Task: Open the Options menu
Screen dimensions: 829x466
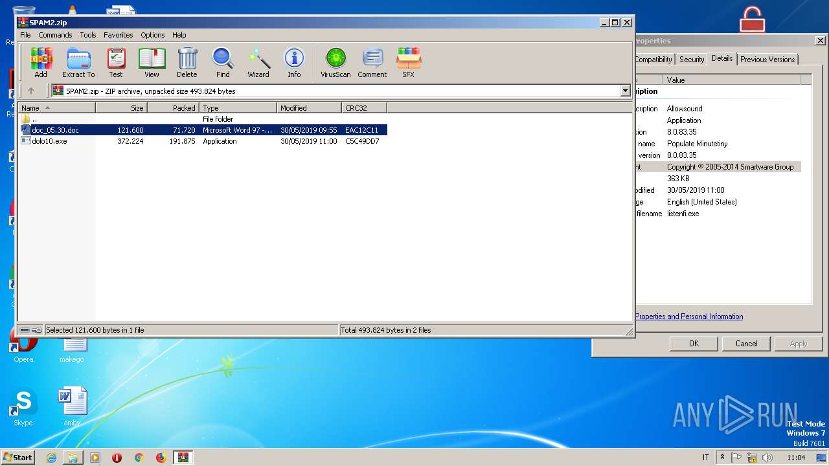Action: pos(153,35)
